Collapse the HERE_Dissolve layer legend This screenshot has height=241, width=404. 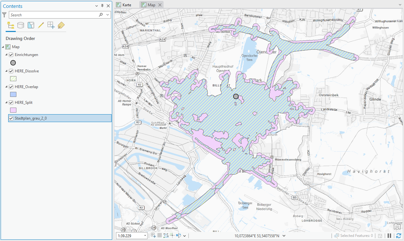coord(7,71)
